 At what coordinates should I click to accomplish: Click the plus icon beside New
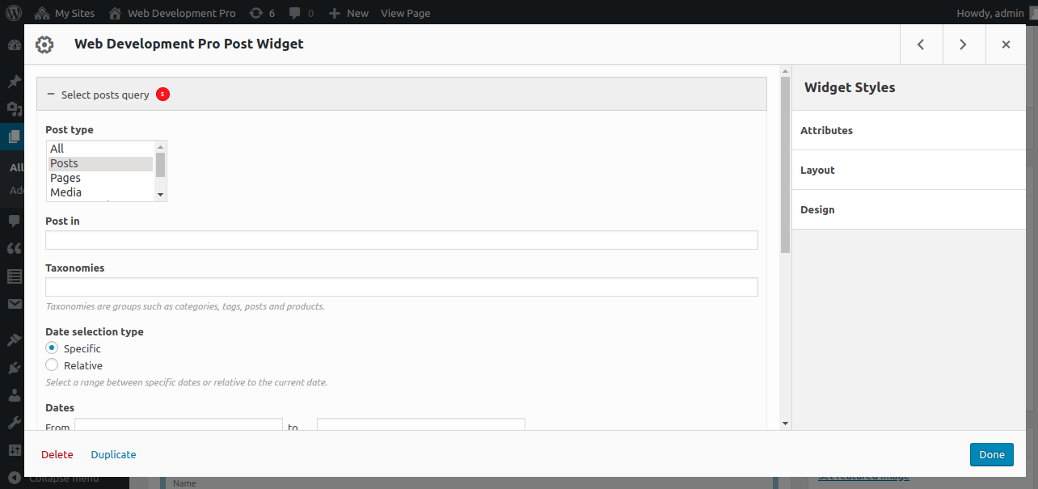coord(335,13)
